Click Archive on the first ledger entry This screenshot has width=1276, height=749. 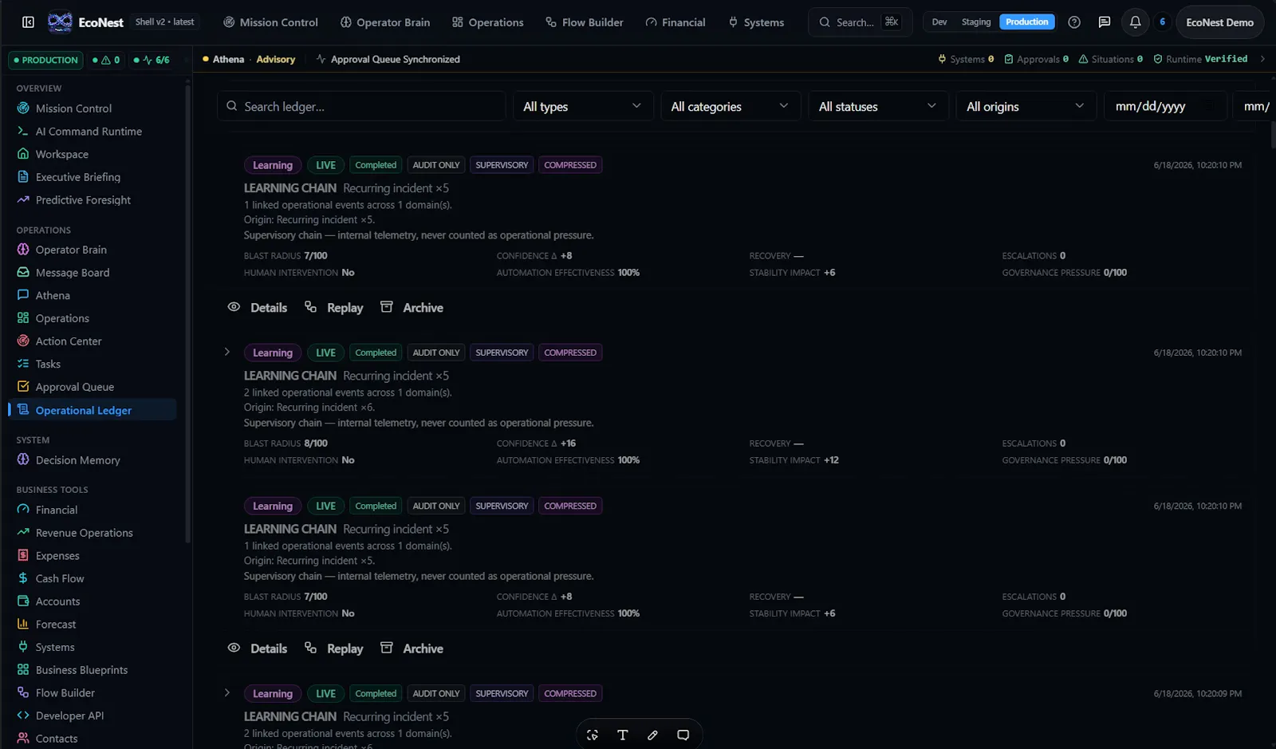(412, 308)
